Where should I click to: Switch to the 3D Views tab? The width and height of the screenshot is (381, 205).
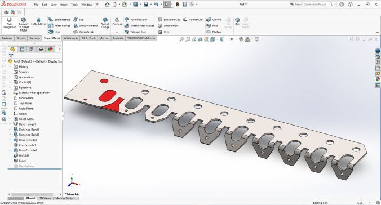coord(45,198)
